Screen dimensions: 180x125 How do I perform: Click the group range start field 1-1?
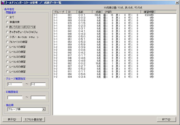[x=15, y=84]
